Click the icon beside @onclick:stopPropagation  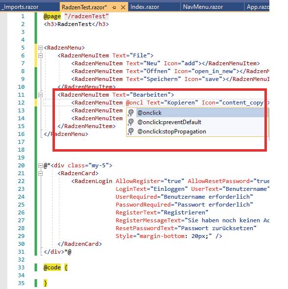131,131
